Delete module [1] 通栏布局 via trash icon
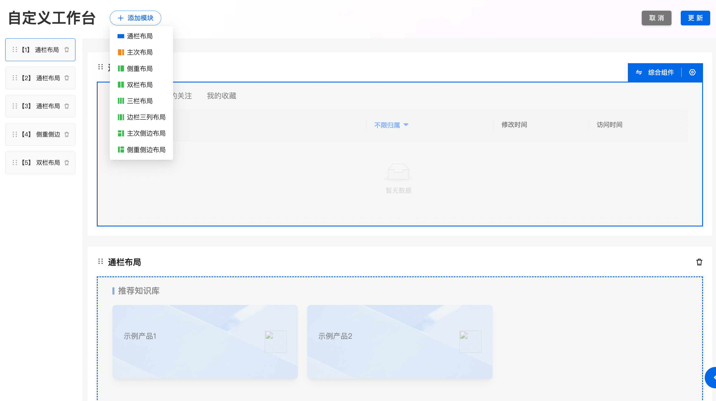Image resolution: width=716 pixels, height=401 pixels. click(67, 50)
